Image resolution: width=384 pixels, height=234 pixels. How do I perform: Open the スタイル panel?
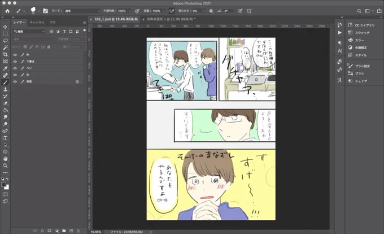(357, 55)
